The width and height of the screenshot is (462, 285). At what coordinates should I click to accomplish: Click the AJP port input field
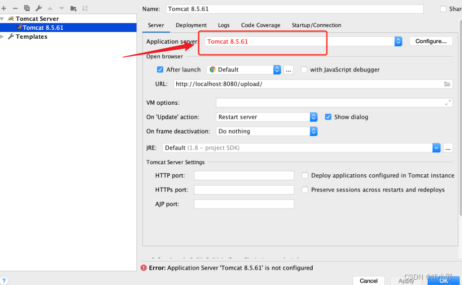click(244, 204)
